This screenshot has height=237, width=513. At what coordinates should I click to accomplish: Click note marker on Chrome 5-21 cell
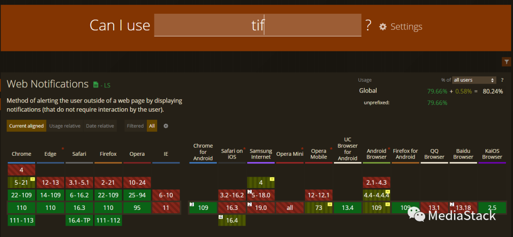pos(32,179)
